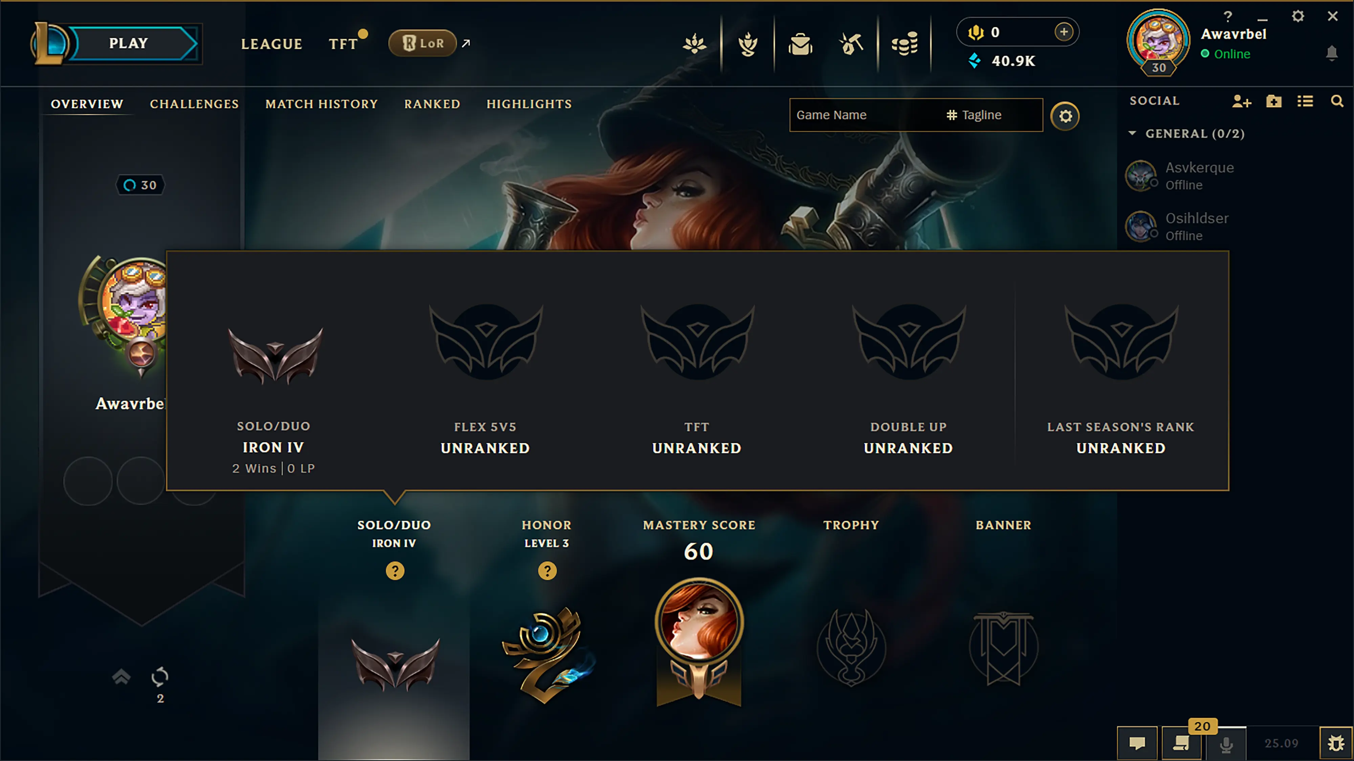The height and width of the screenshot is (761, 1354).
Task: Open the Clash trophy icon in top bar
Action: point(747,44)
